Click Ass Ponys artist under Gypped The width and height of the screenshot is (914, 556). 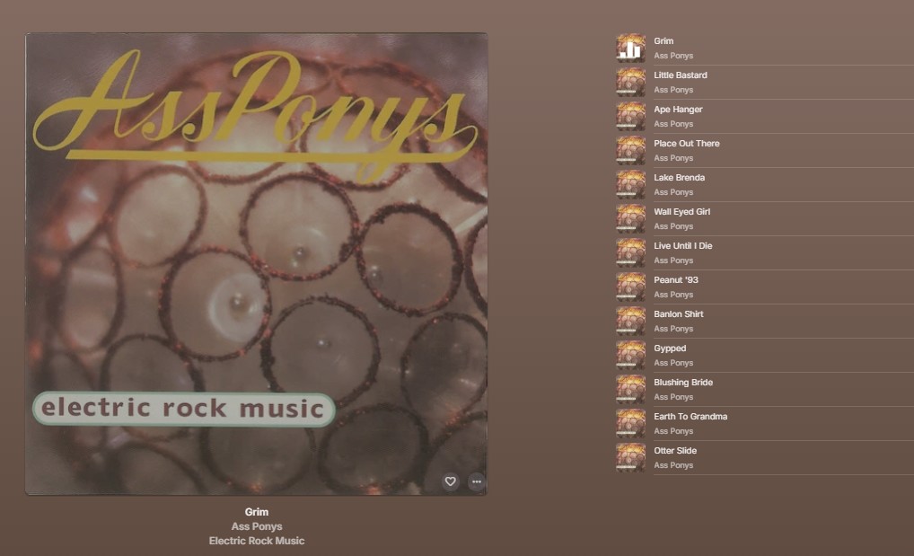pos(673,363)
